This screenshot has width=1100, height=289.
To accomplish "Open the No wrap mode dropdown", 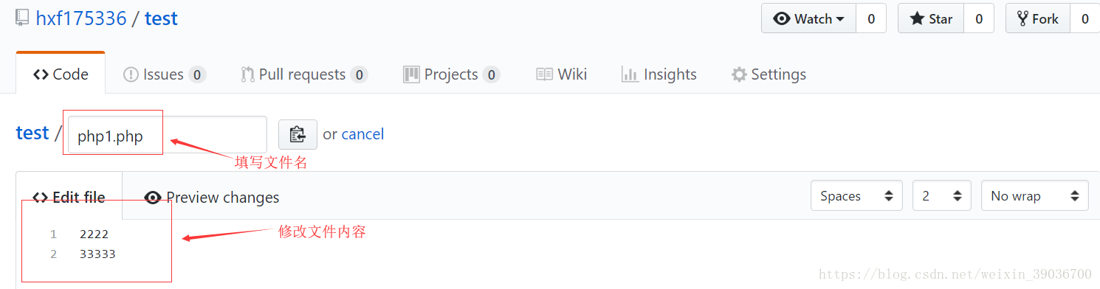I will tap(1035, 196).
